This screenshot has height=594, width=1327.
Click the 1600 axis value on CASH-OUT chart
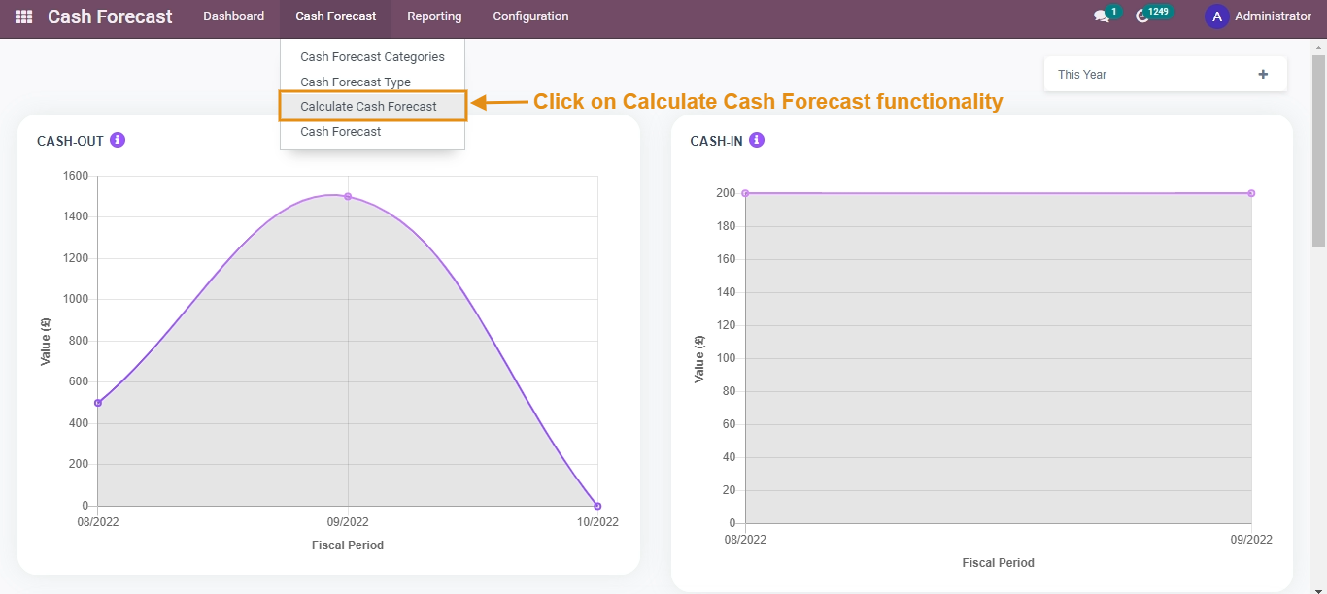(76, 176)
